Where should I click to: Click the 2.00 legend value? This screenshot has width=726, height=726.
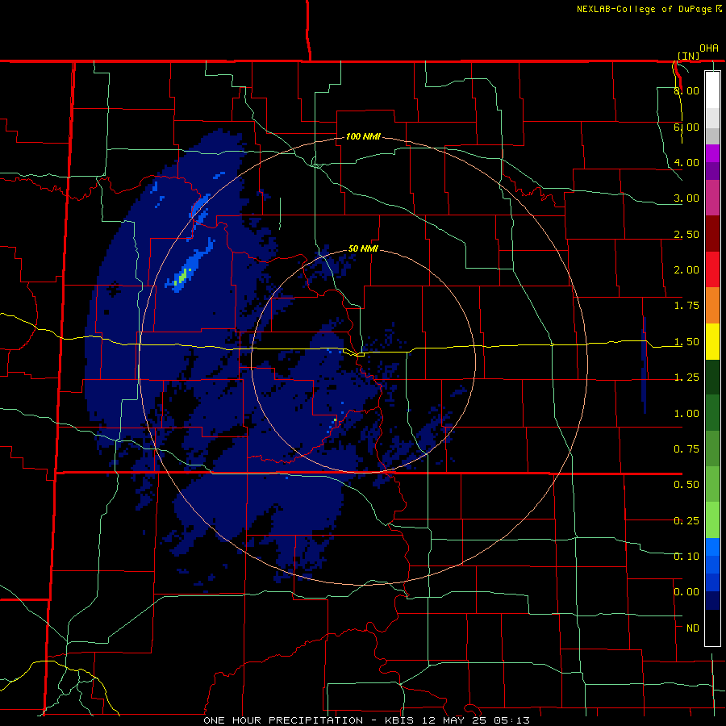(686, 270)
